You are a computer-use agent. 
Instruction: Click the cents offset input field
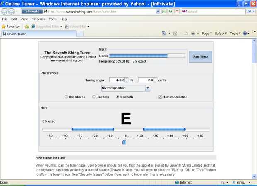click(x=146, y=80)
